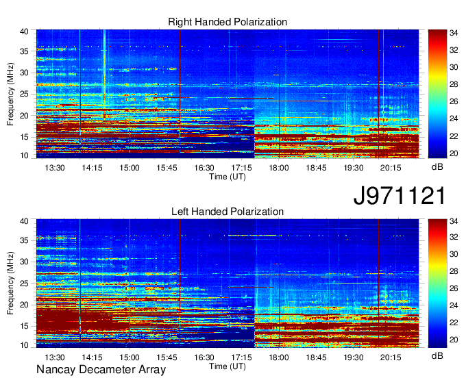Click the 18:45 tick label under the top plot
The image size is (466, 378).
point(316,168)
